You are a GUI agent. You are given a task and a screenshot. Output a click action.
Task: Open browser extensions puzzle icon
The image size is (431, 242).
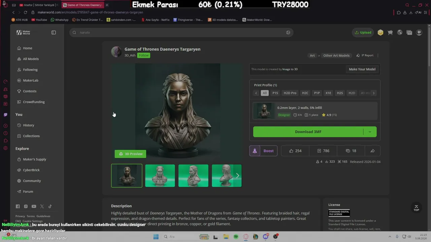tap(399, 12)
